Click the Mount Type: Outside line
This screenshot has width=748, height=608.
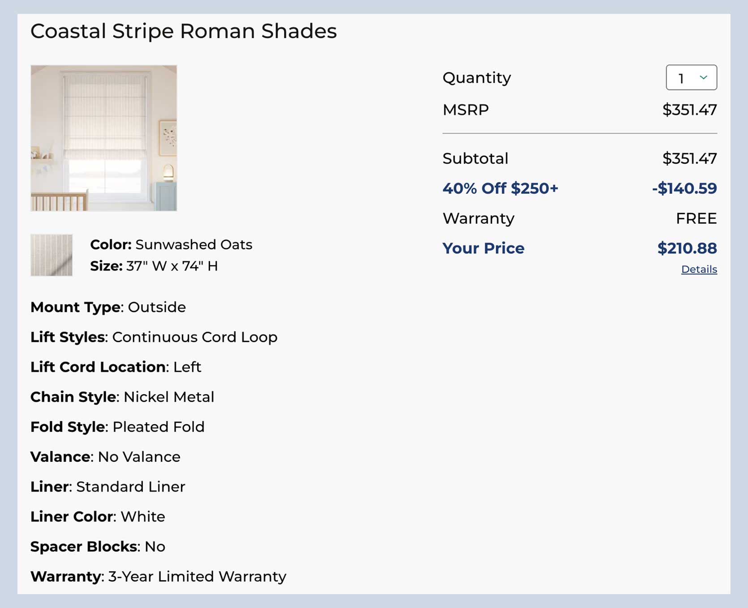[x=108, y=307]
